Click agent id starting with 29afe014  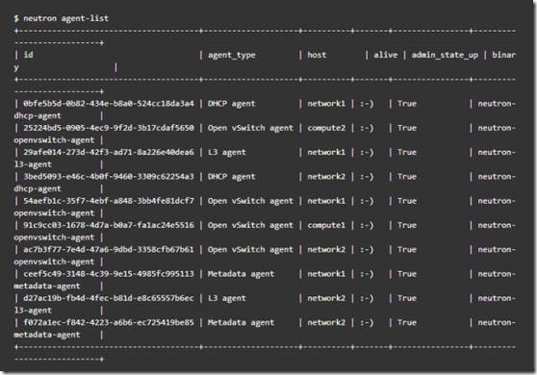pyautogui.click(x=109, y=152)
